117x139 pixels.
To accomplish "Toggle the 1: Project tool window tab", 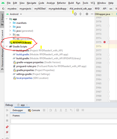I will click(2, 19).
